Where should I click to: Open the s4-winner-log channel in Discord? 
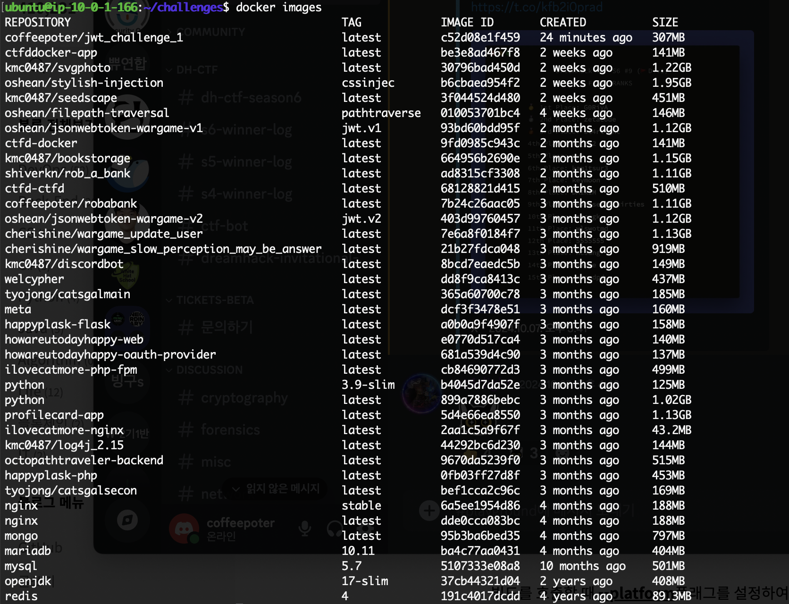(236, 194)
